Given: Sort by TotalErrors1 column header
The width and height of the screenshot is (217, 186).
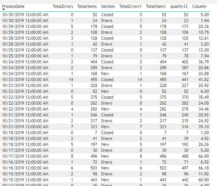Looking at the screenshot, I should tap(131, 6).
